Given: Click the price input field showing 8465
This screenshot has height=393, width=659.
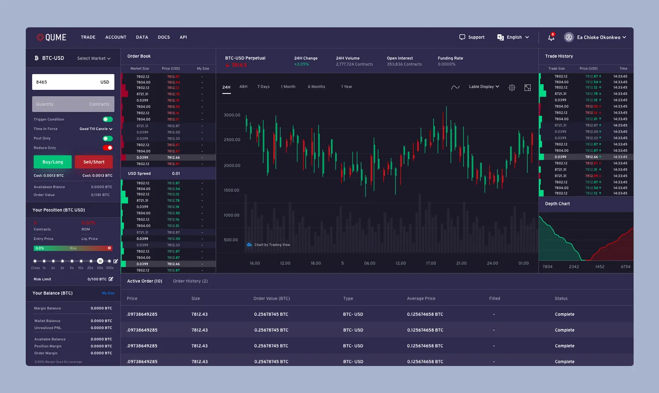Looking at the screenshot, I should point(73,82).
